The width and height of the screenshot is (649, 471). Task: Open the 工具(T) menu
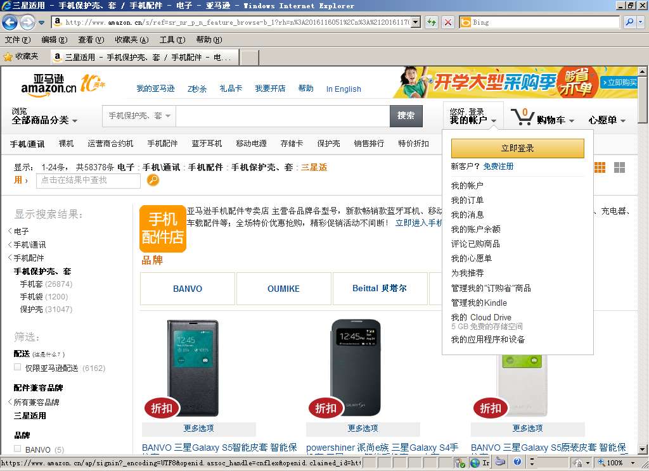[172, 40]
